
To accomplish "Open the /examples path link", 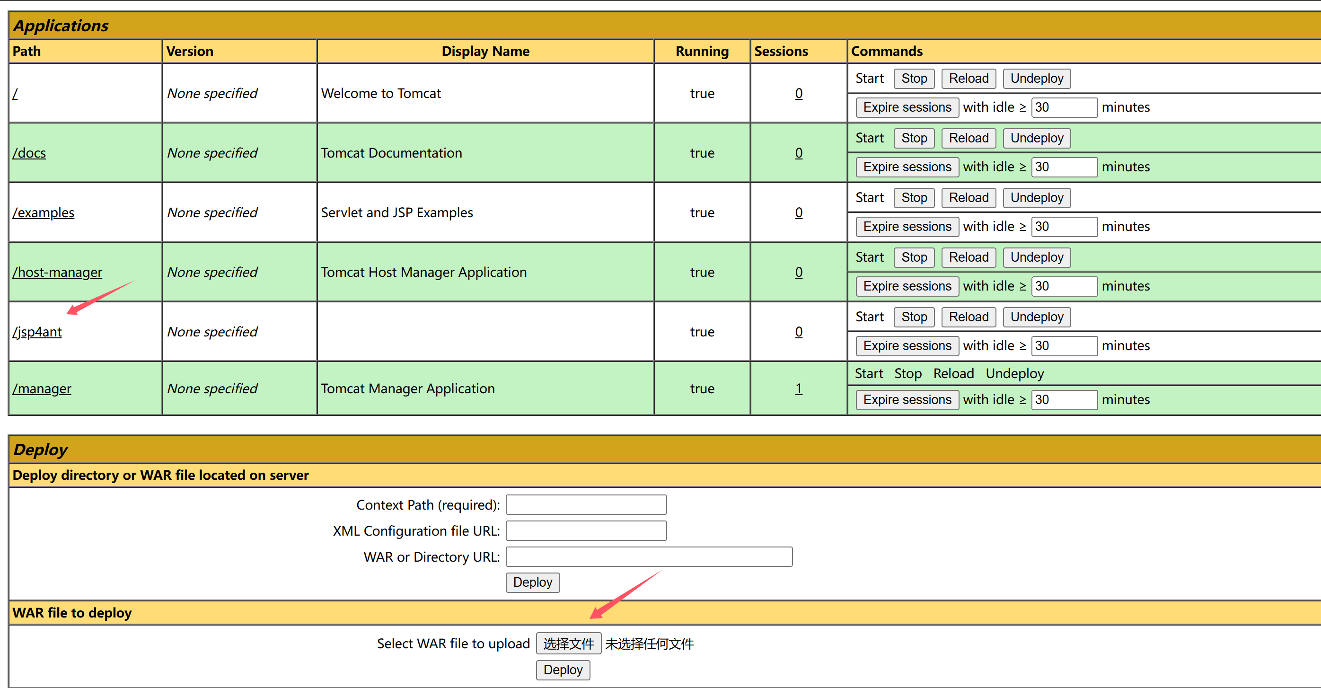I will pyautogui.click(x=44, y=212).
